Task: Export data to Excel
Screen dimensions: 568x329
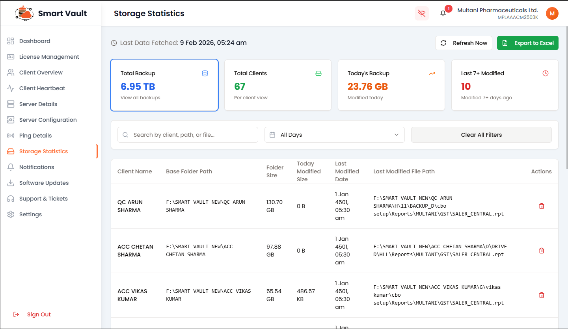Action: (527, 43)
